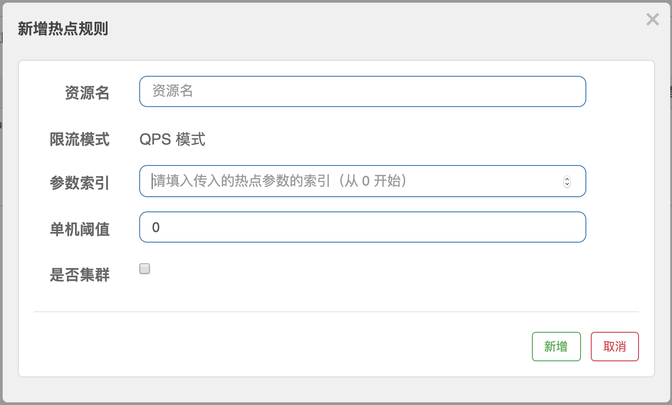Viewport: 672px width, 405px height.
Task: Click the 是否集群 label text
Action: coord(80,275)
